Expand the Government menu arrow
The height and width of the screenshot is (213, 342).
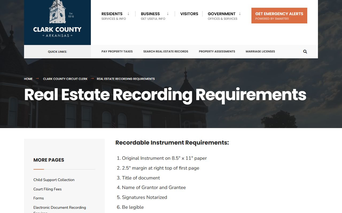tap(240, 14)
